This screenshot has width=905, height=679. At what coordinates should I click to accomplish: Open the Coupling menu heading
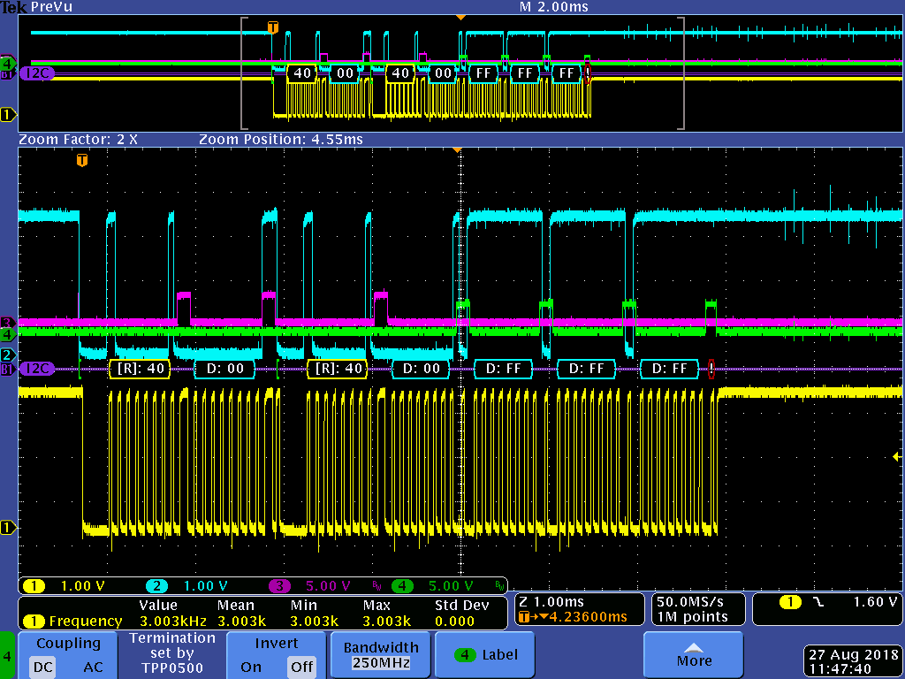coord(68,644)
